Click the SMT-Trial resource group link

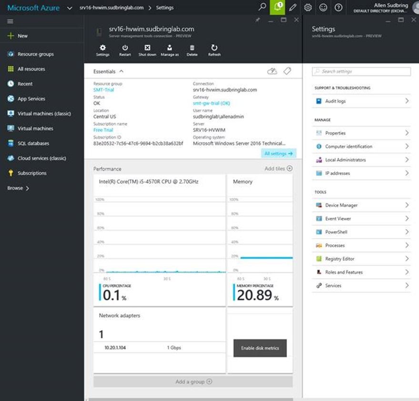pos(104,90)
